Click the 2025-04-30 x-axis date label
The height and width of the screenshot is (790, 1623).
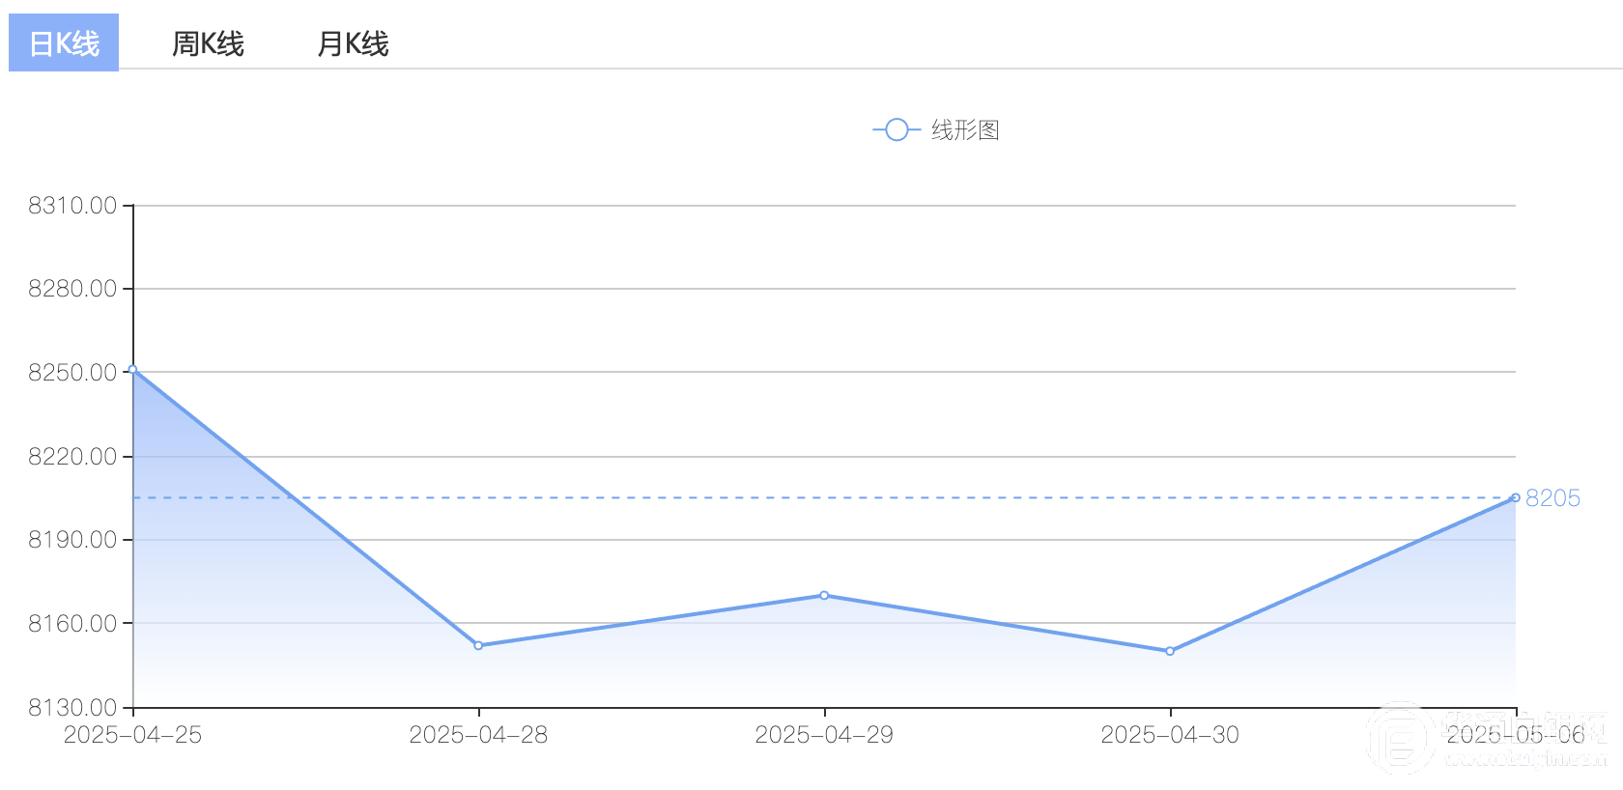pos(1170,735)
